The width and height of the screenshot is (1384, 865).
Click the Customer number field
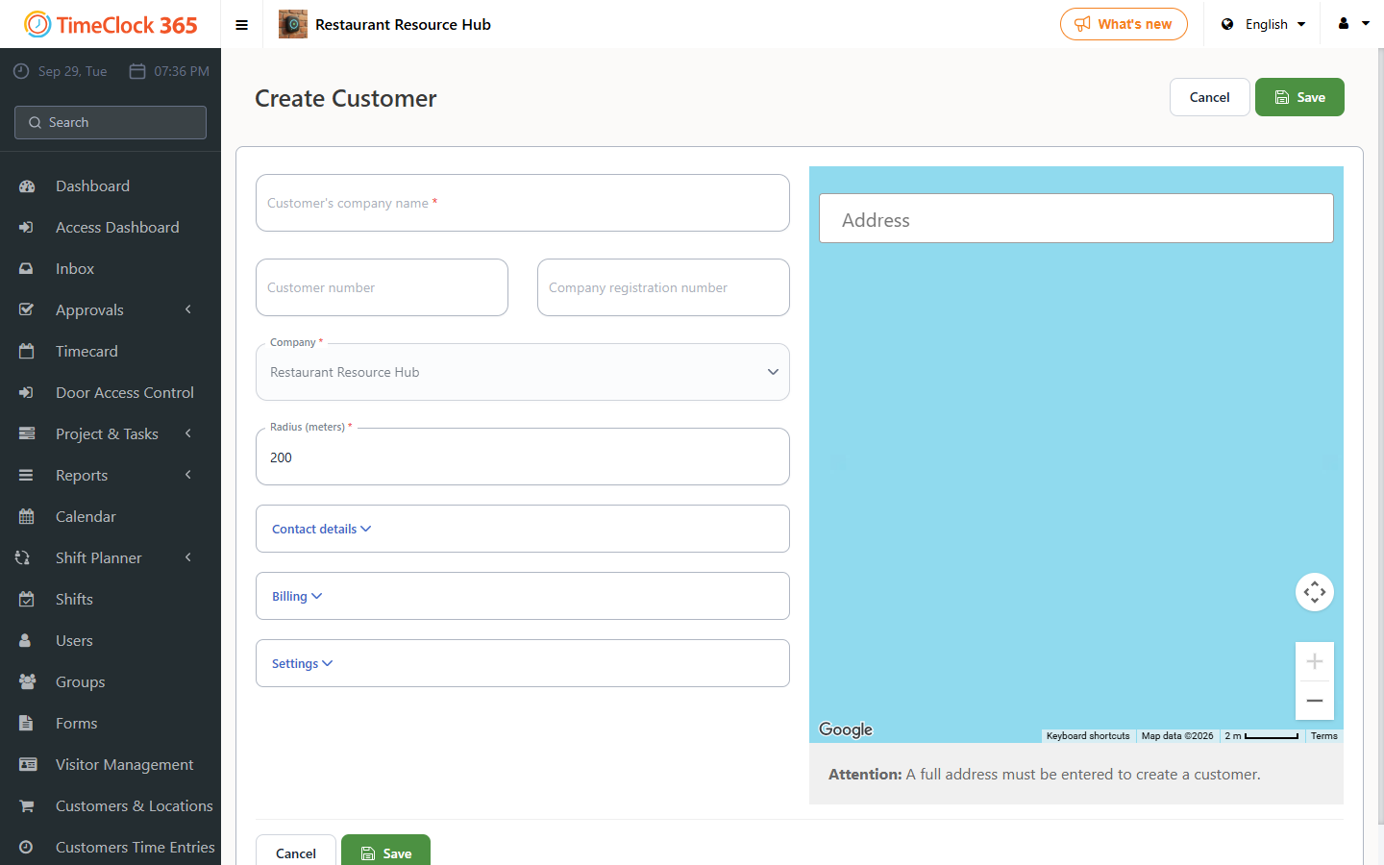click(x=382, y=287)
